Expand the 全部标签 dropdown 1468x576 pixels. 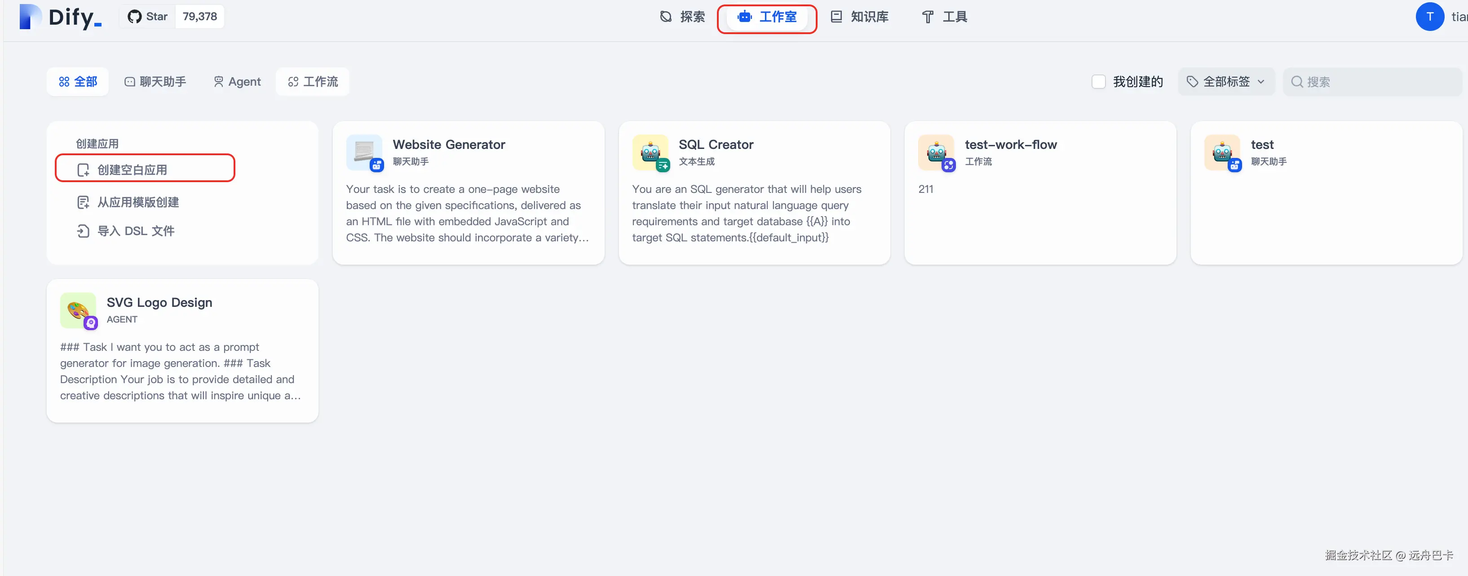(x=1226, y=82)
